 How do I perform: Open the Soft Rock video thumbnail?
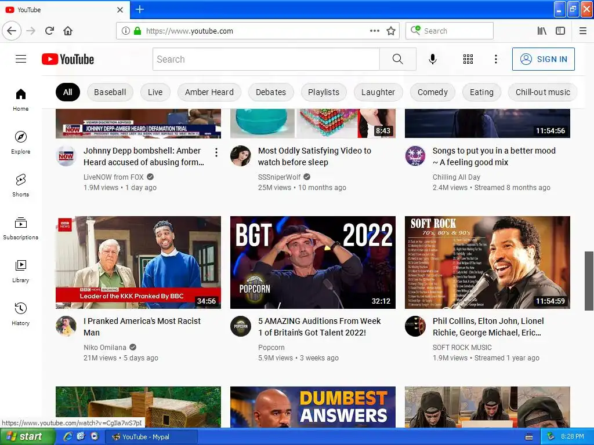coord(487,262)
